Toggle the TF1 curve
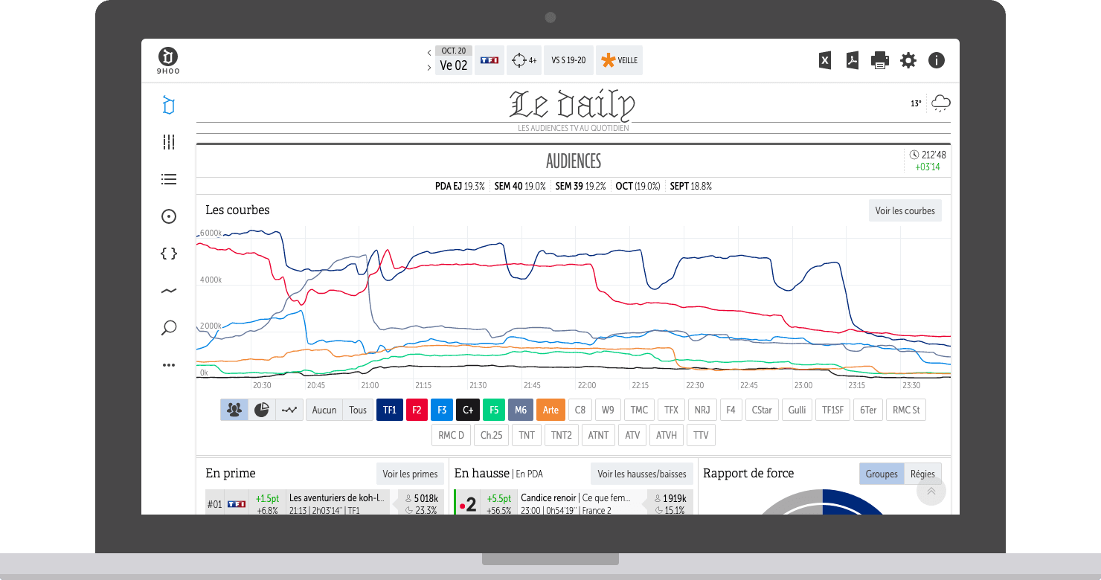 (390, 410)
